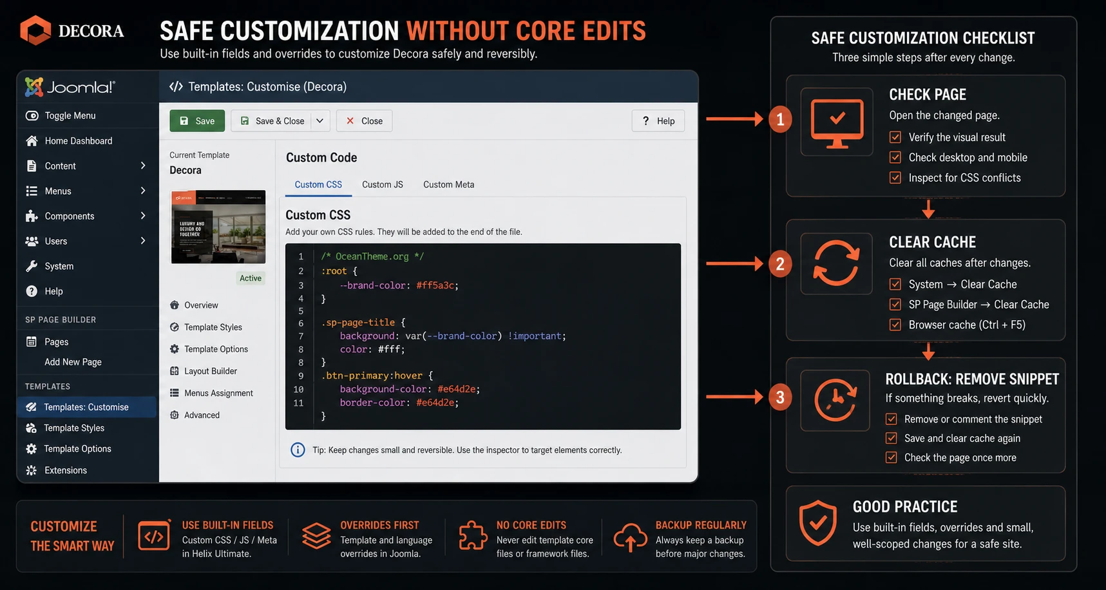
Task: Toggle Check the page once more checkbox
Action: pos(891,457)
